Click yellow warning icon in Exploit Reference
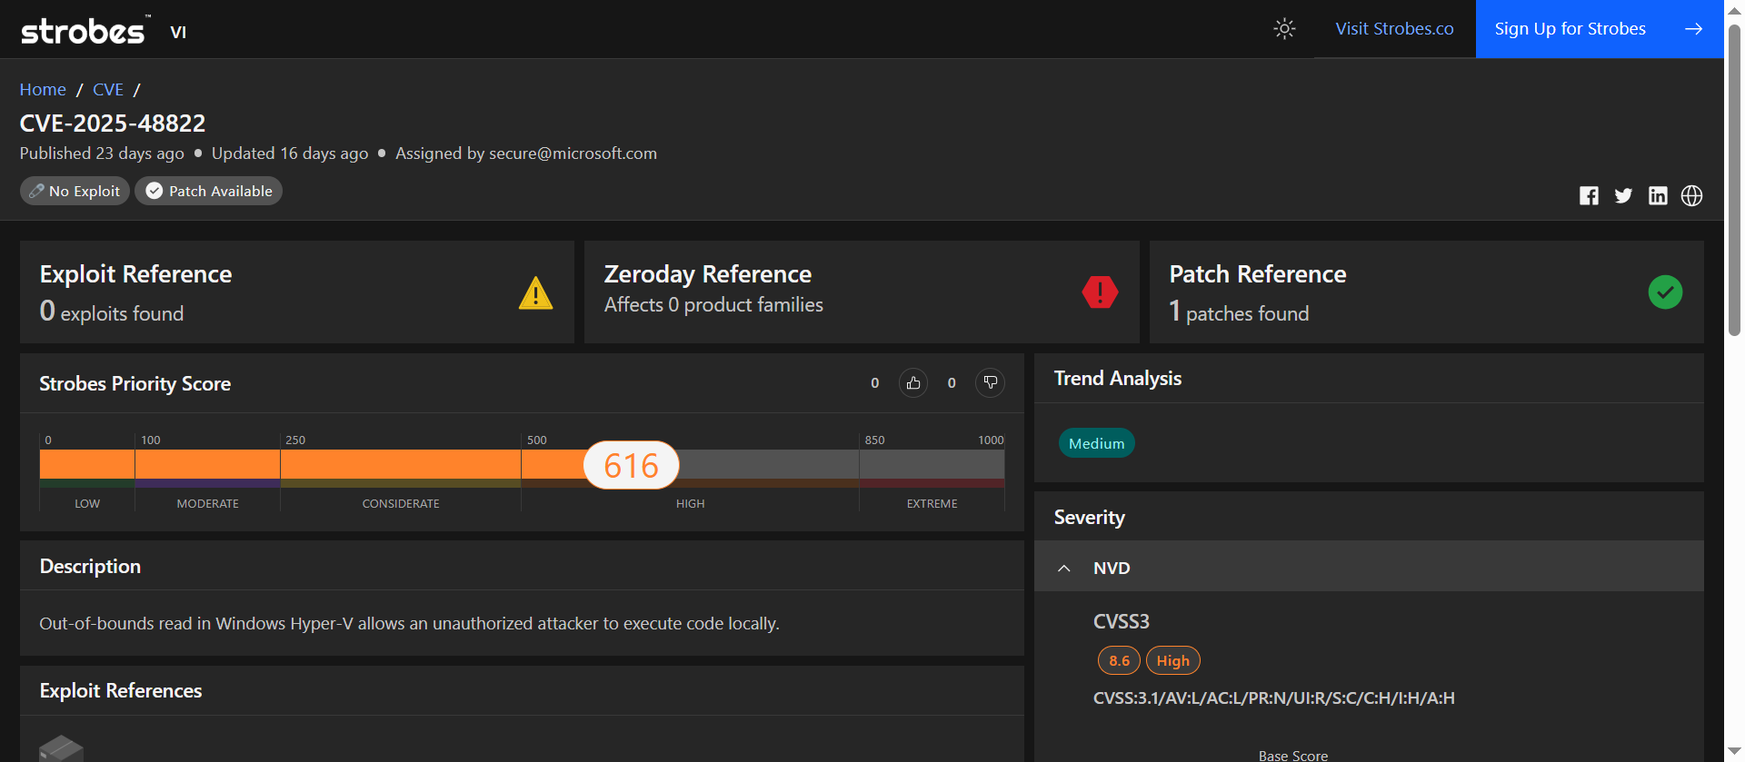1745x762 pixels. click(x=535, y=292)
